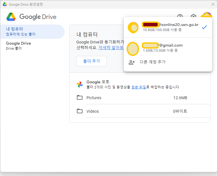This screenshot has width=217, height=176.
Task: Close the Google Drive 환경설정 window
Action: [213, 4]
